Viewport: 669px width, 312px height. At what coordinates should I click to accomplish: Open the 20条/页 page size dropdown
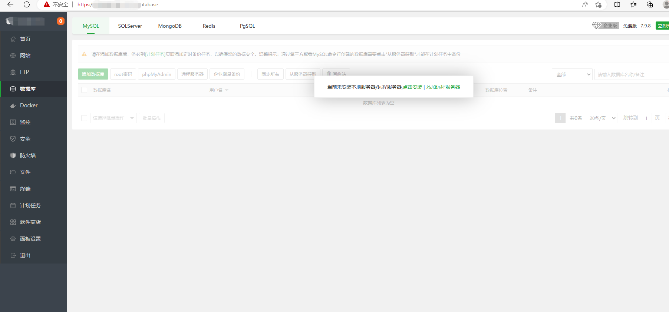(602, 118)
